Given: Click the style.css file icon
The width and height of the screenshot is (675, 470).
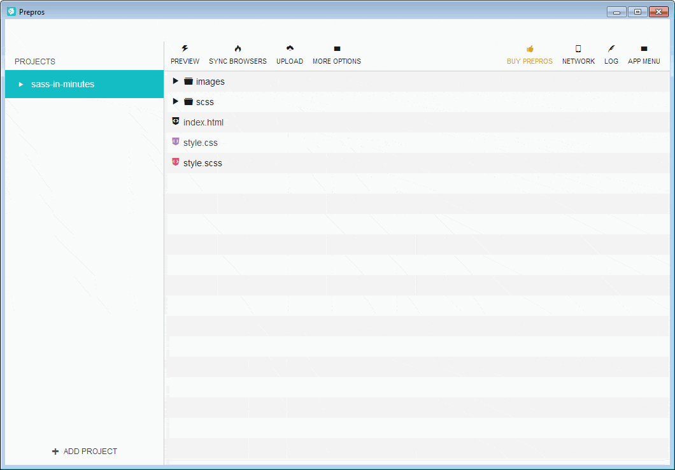Looking at the screenshot, I should 176,141.
